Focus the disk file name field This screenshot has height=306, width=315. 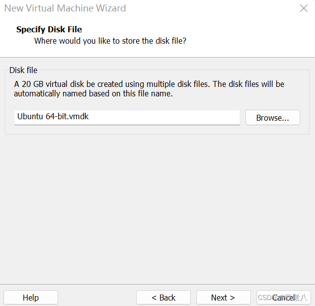(x=127, y=117)
